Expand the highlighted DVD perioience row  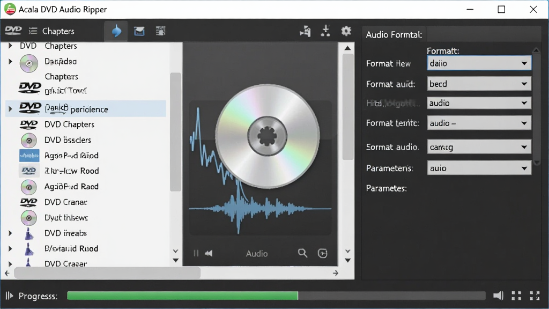tap(10, 109)
